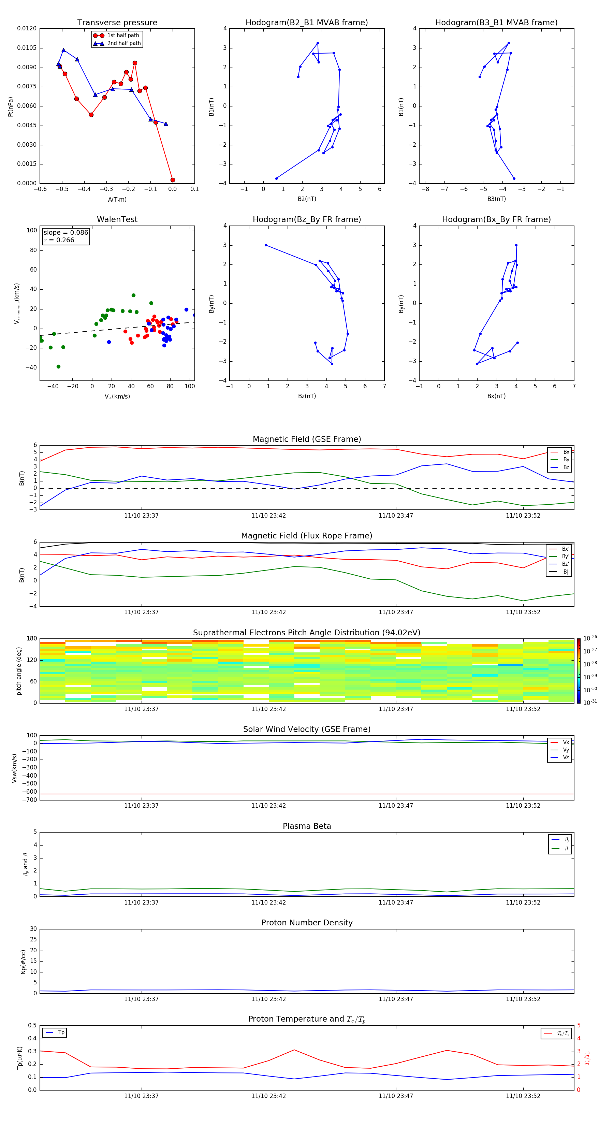614x1126 pixels.
Task: Click the 'B3(nT)' x-axis label
Action: click(x=496, y=199)
